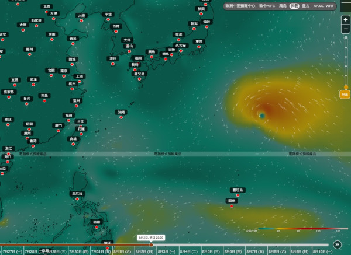This screenshot has height=255, width=351.
Task: Select the 台北 city marker
Action: [x=81, y=127]
